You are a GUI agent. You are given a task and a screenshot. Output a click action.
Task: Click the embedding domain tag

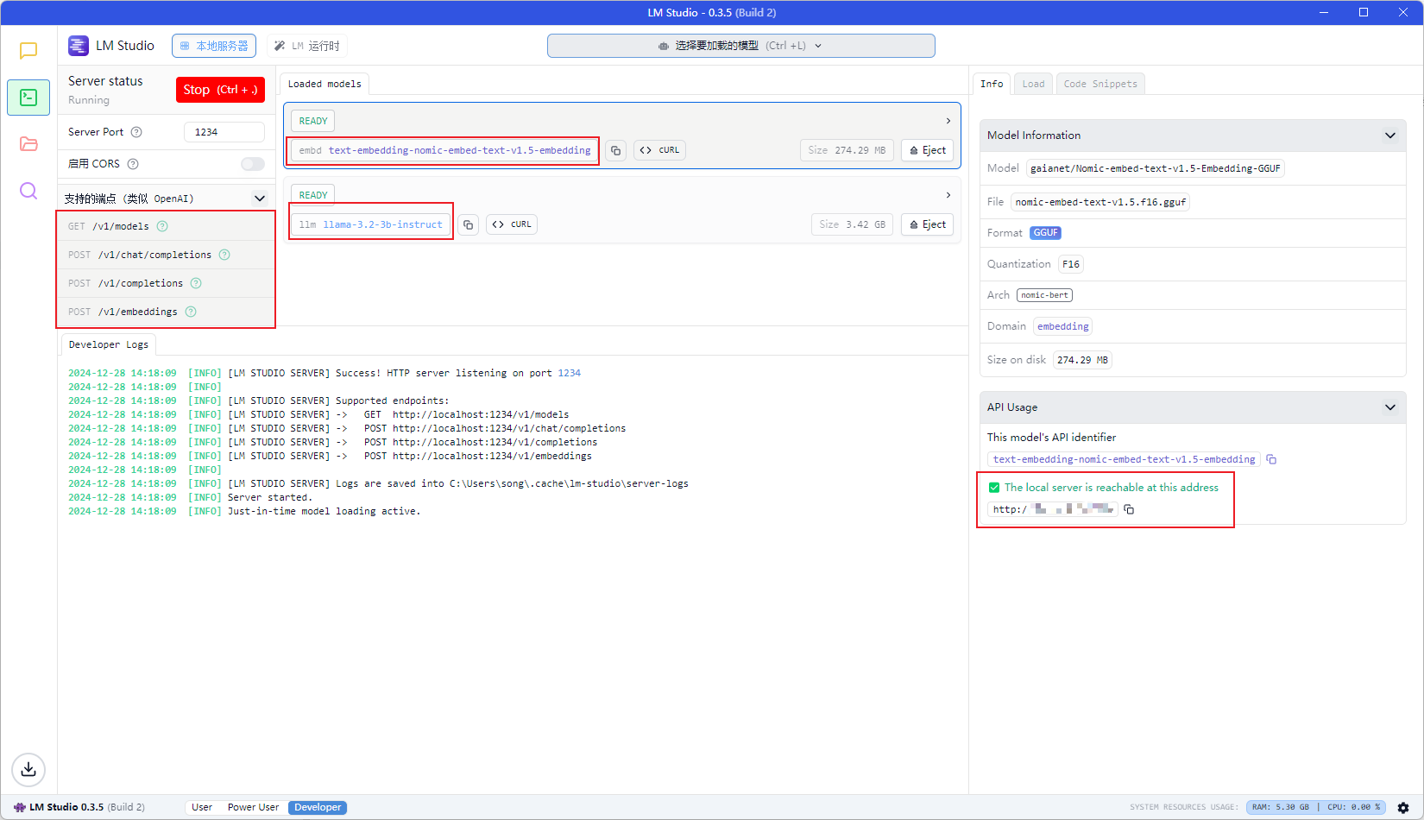click(x=1062, y=326)
